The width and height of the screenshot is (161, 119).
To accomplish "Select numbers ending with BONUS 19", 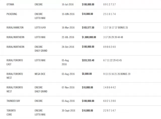I will (117, 74).
